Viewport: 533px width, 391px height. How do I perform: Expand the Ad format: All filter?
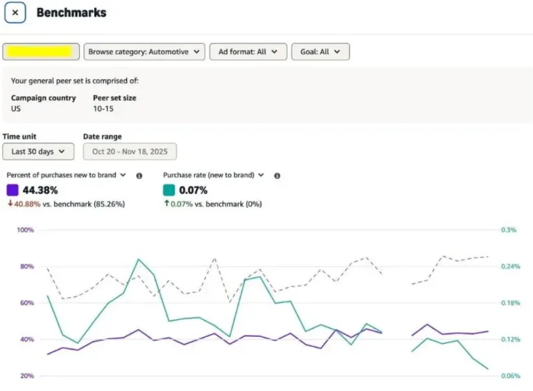247,52
